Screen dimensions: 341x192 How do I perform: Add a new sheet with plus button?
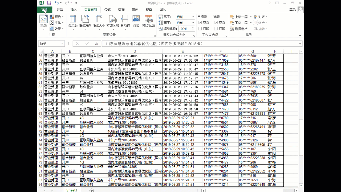92,190
